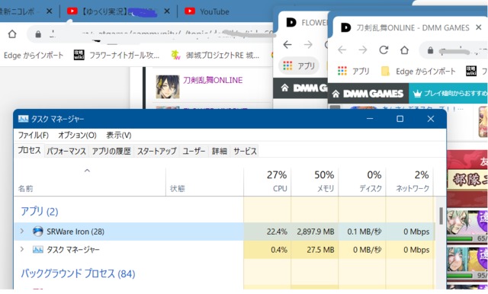Close the ゆっくり実況 YouTube tab
The width and height of the screenshot is (488, 294).
[x=167, y=11]
